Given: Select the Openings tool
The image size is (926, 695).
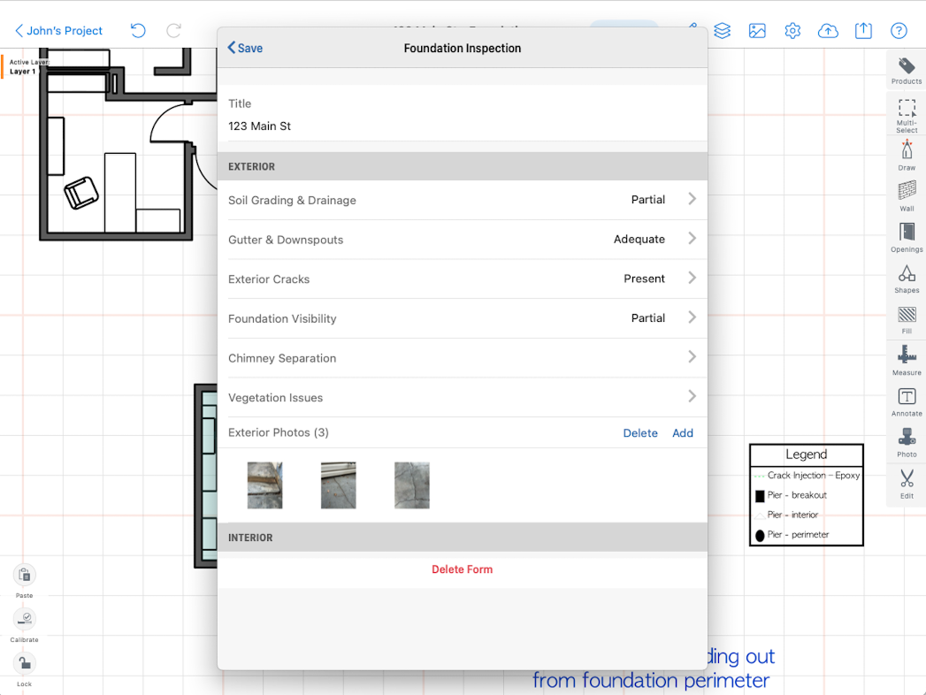Looking at the screenshot, I should (907, 237).
